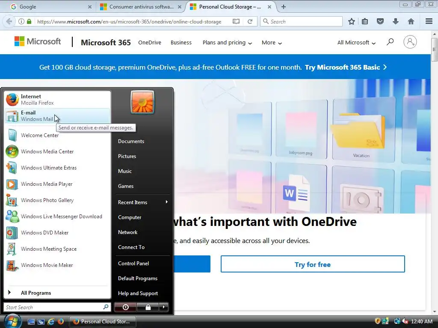
Task: Open Microsoft site search magnifier
Action: [x=390, y=42]
